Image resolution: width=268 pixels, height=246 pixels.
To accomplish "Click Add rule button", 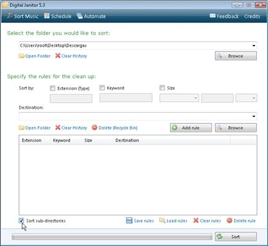I will click(191, 128).
